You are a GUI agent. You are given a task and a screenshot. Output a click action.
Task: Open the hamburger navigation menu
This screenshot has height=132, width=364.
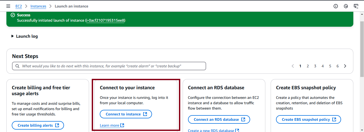[x=8, y=6]
